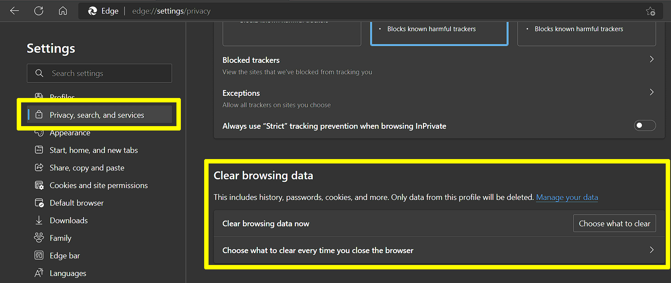This screenshot has width=671, height=283.
Task: Open the 'Manage your data' link
Action: coord(567,197)
